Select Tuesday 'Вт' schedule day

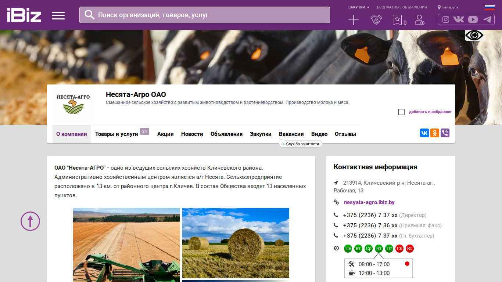pos(358,249)
